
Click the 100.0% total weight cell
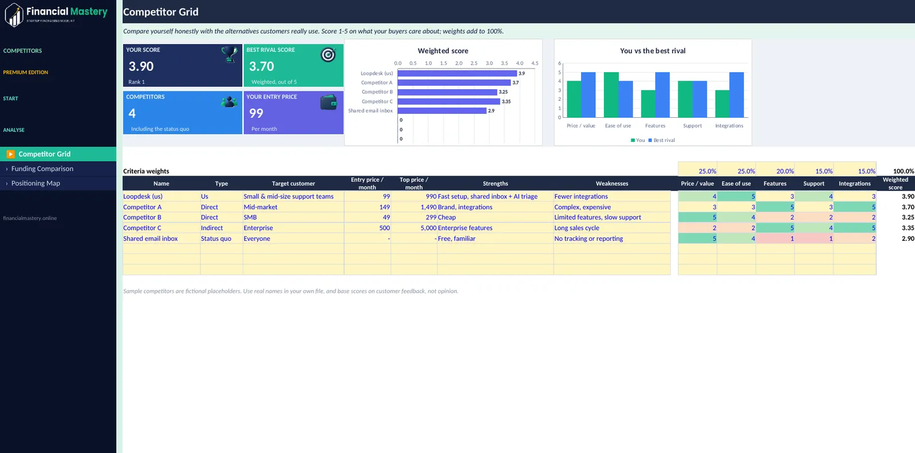[x=896, y=171]
